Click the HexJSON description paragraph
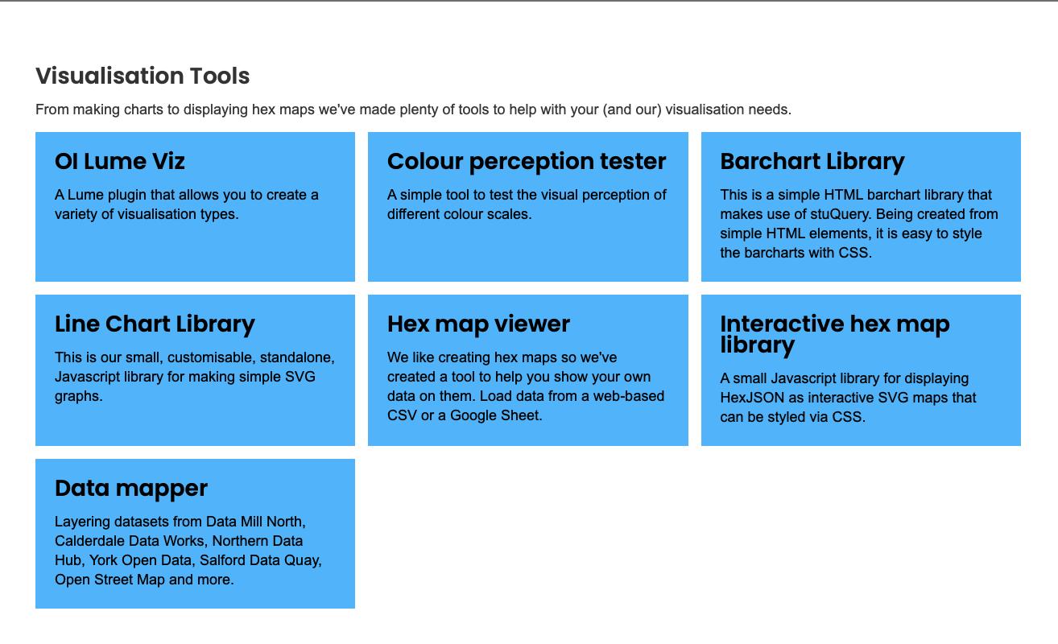Image resolution: width=1058 pixels, height=644 pixels. pyautogui.click(x=848, y=398)
